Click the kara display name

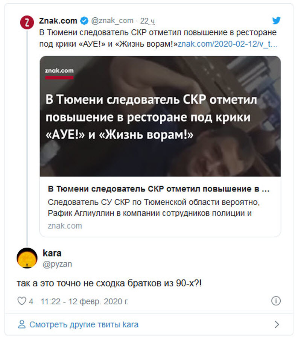(x=52, y=253)
